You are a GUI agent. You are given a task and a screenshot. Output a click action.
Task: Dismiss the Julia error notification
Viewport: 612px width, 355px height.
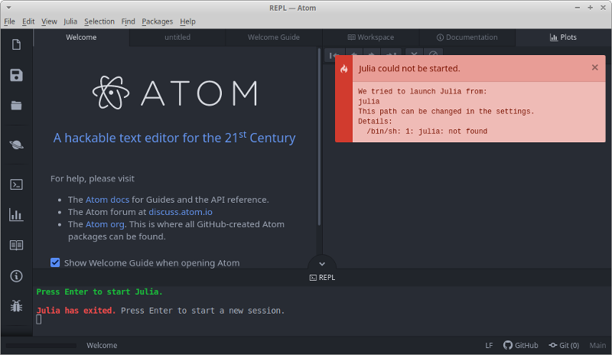coord(595,67)
